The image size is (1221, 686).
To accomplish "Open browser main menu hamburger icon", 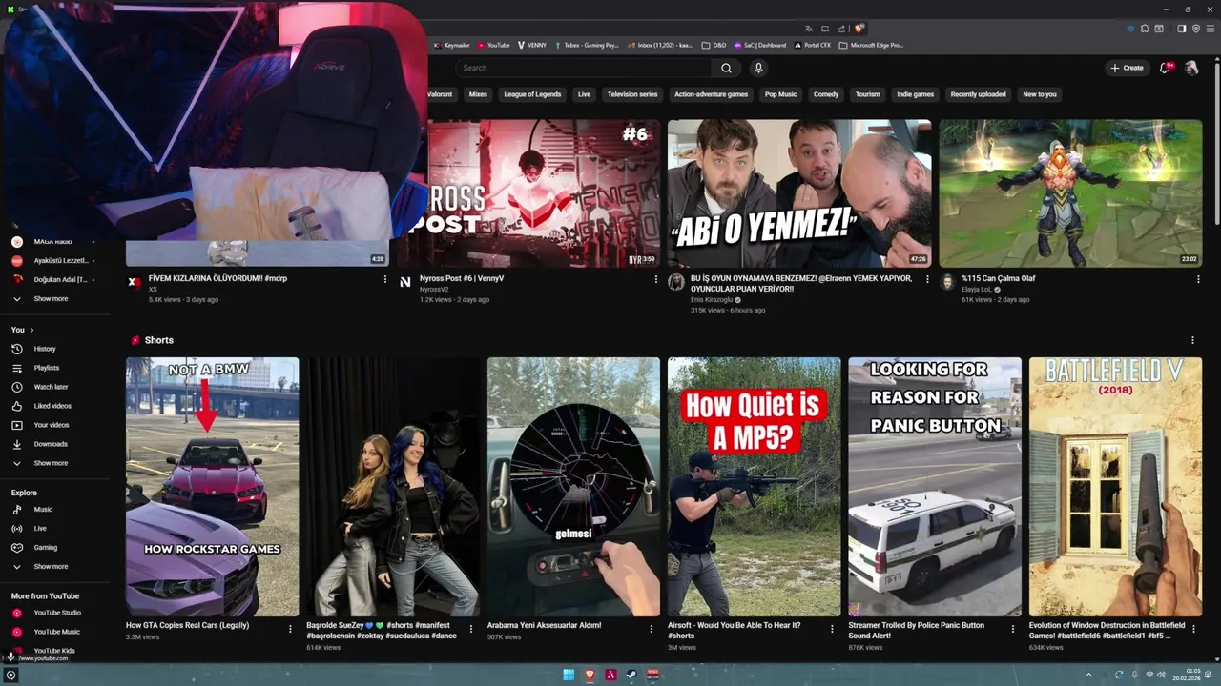I will coord(1211,29).
